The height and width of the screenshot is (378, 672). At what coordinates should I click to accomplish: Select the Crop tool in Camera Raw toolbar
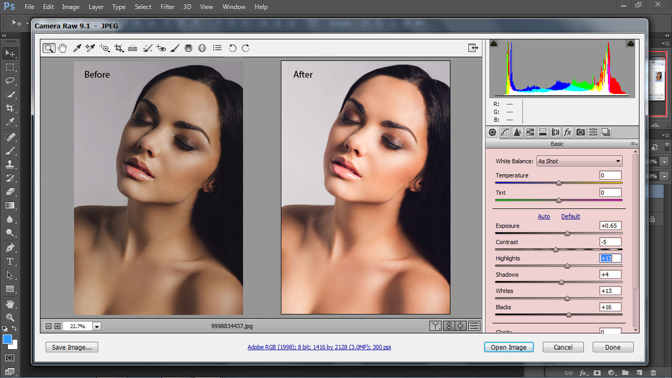pos(119,48)
